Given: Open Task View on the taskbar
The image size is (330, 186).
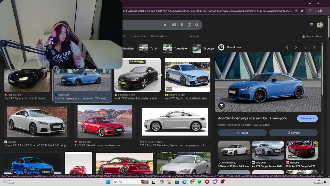Looking at the screenshot, I should (x=154, y=182).
